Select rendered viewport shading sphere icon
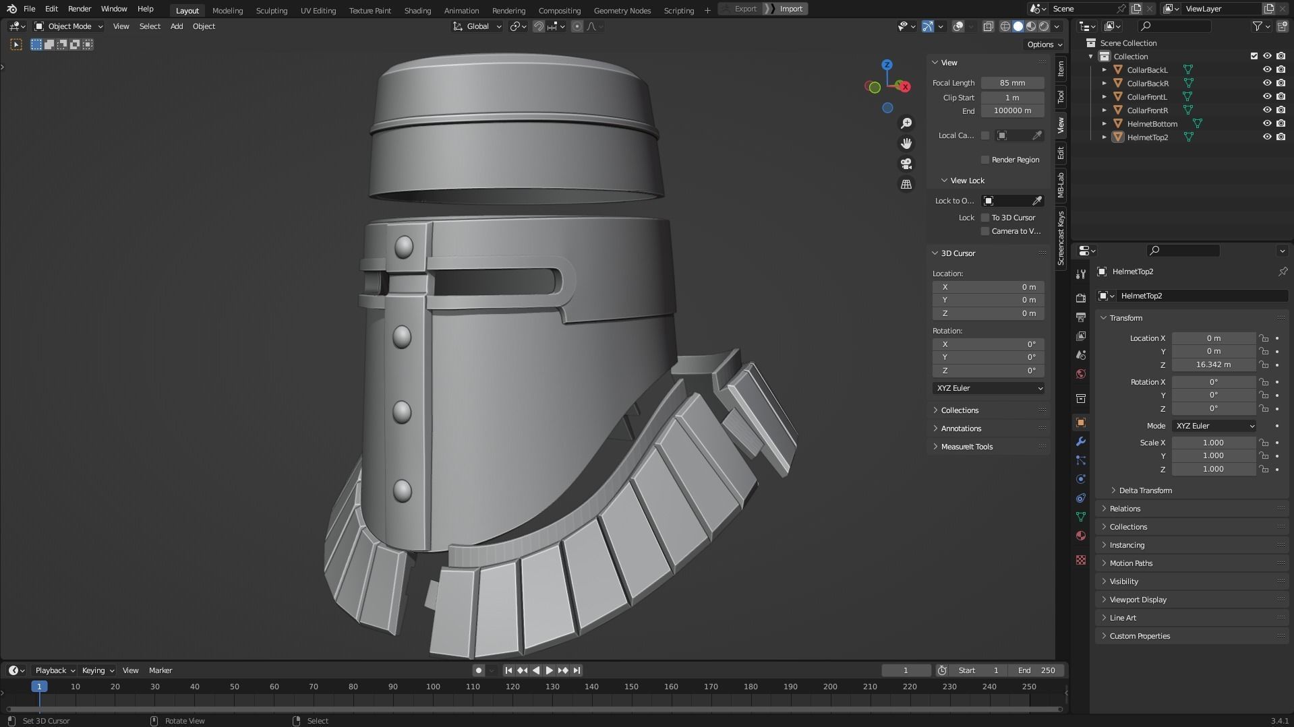1294x727 pixels. (x=1044, y=26)
